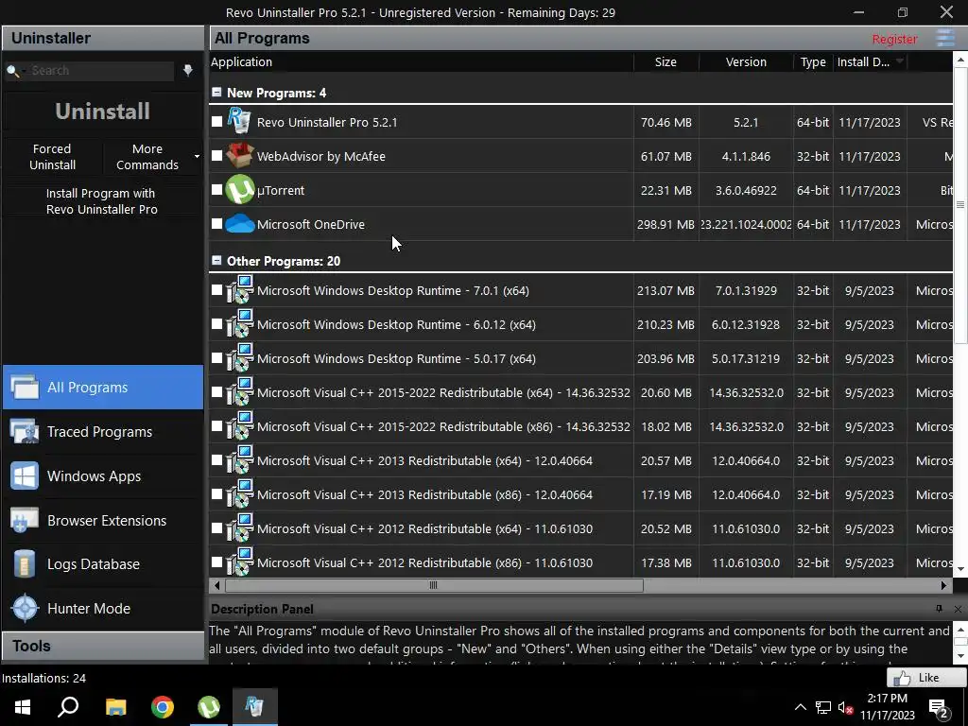Click the hamburger menu icon next to Register
968x726 pixels.
pos(945,38)
